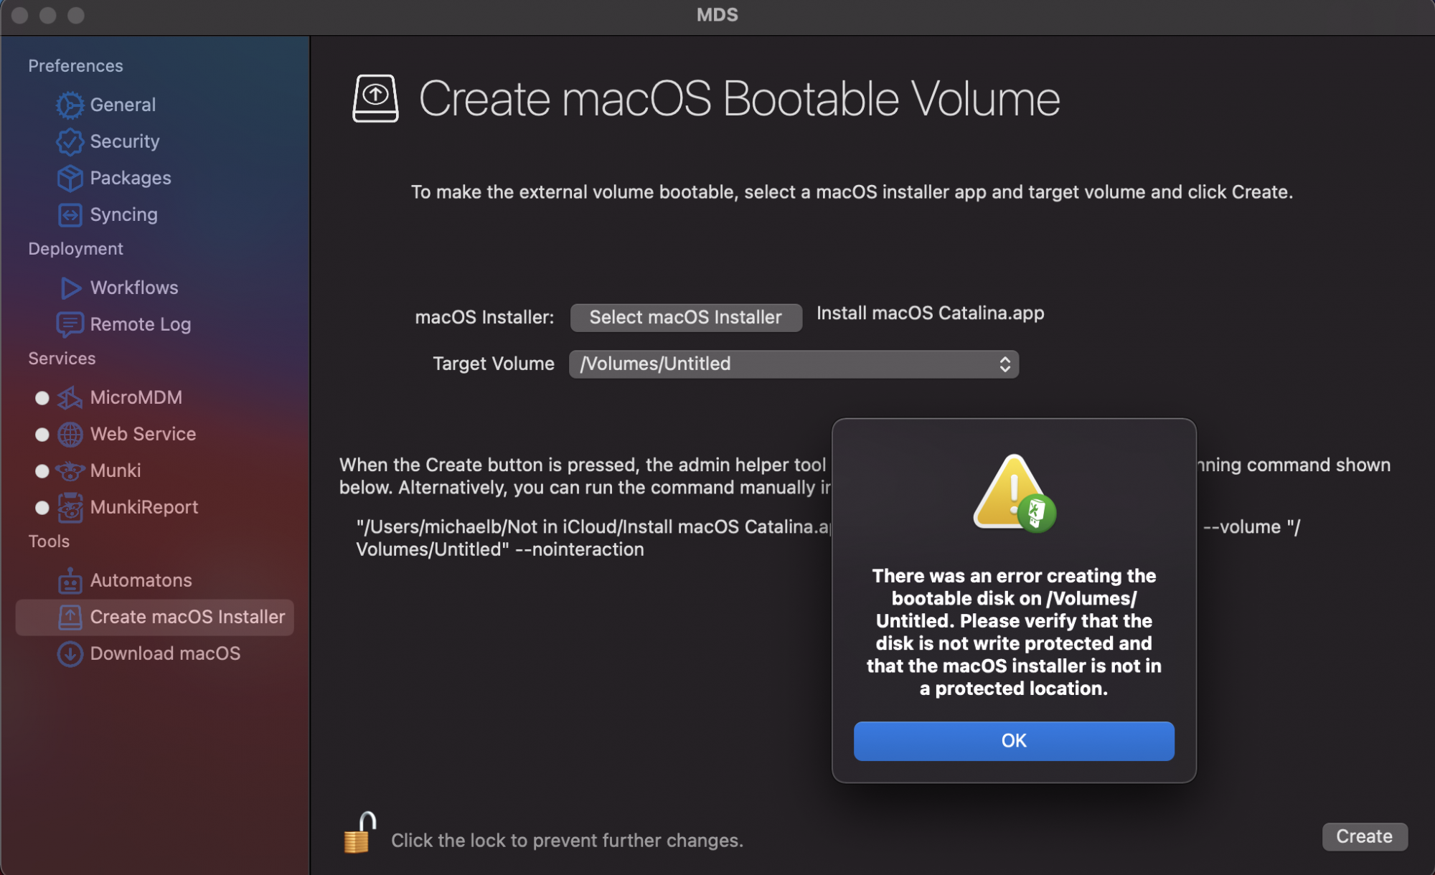The width and height of the screenshot is (1435, 875).
Task: Select MunkiReport label
Action: tap(144, 507)
